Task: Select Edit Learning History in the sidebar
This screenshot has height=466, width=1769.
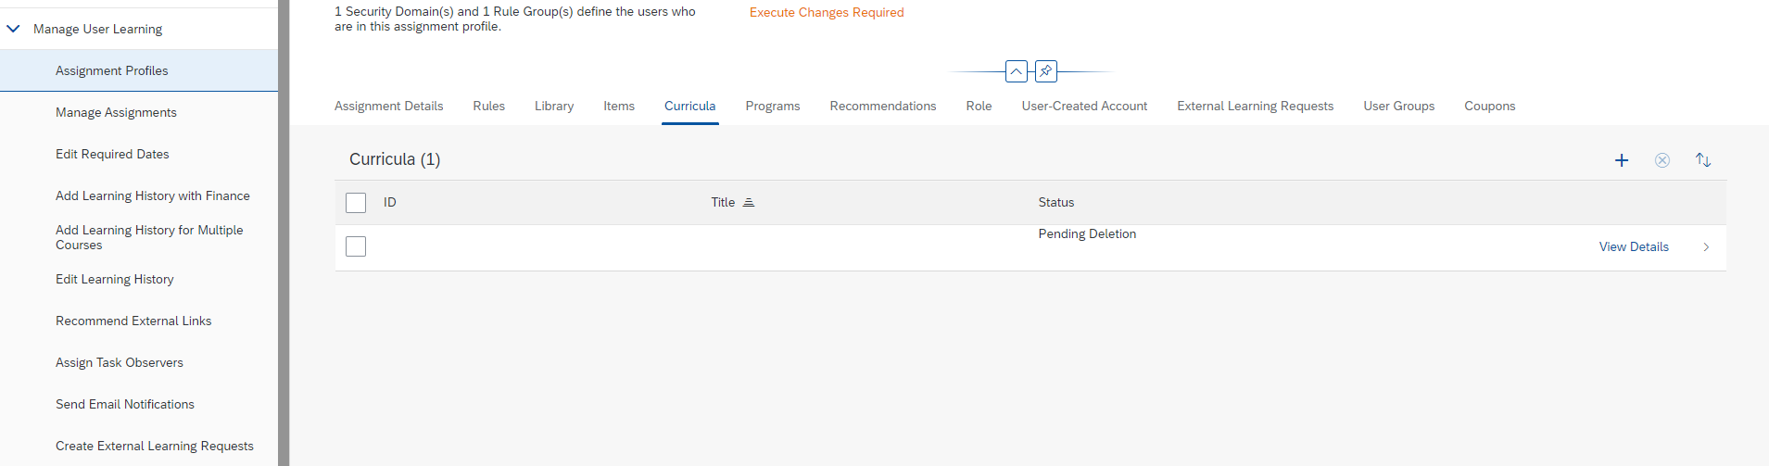Action: coord(115,279)
